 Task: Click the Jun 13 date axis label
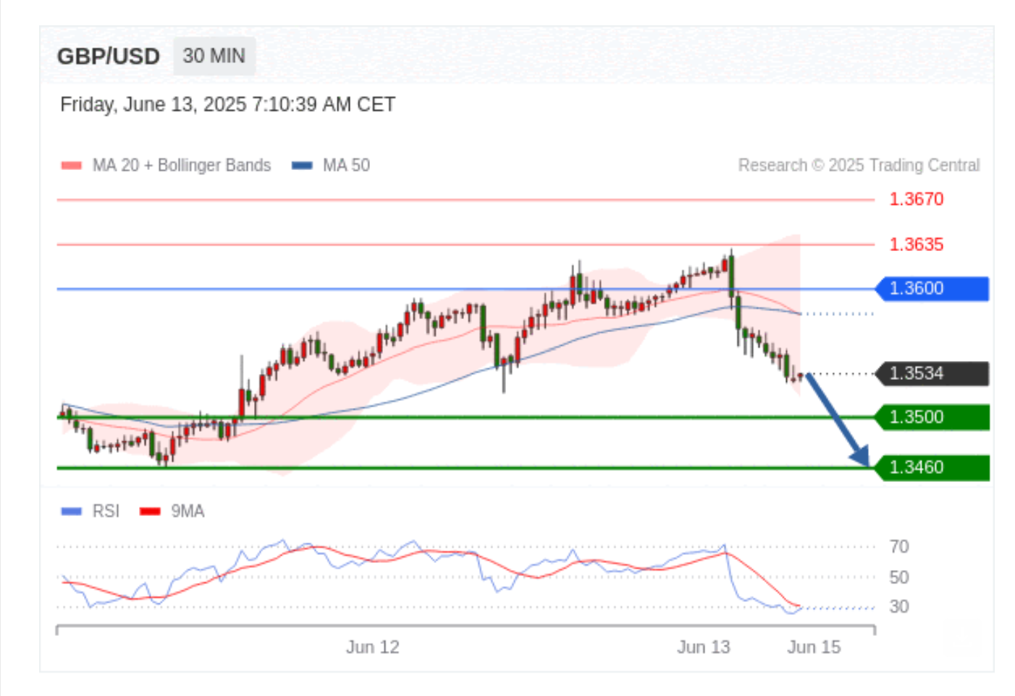pyautogui.click(x=704, y=647)
